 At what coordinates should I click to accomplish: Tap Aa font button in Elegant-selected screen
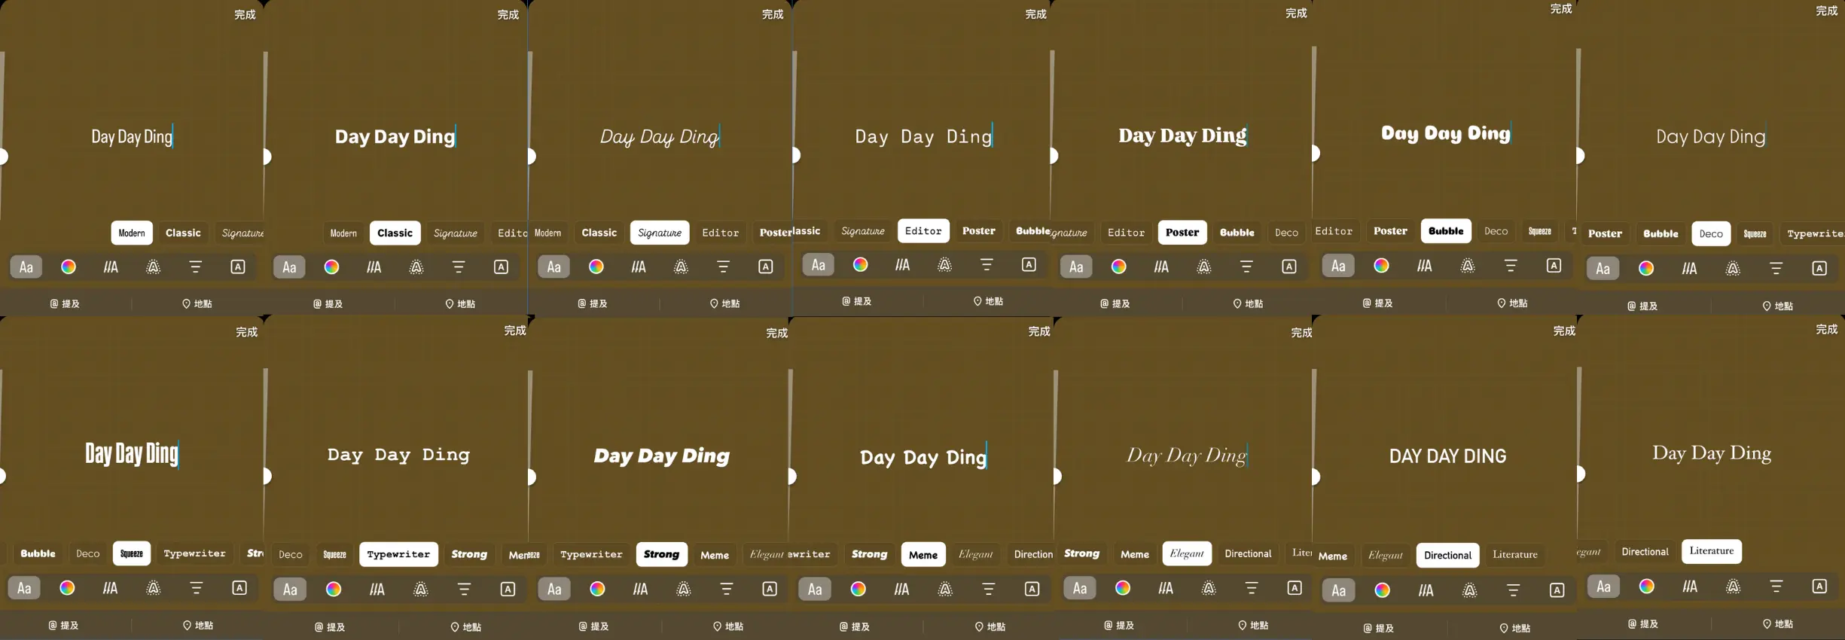pyautogui.click(x=1080, y=588)
